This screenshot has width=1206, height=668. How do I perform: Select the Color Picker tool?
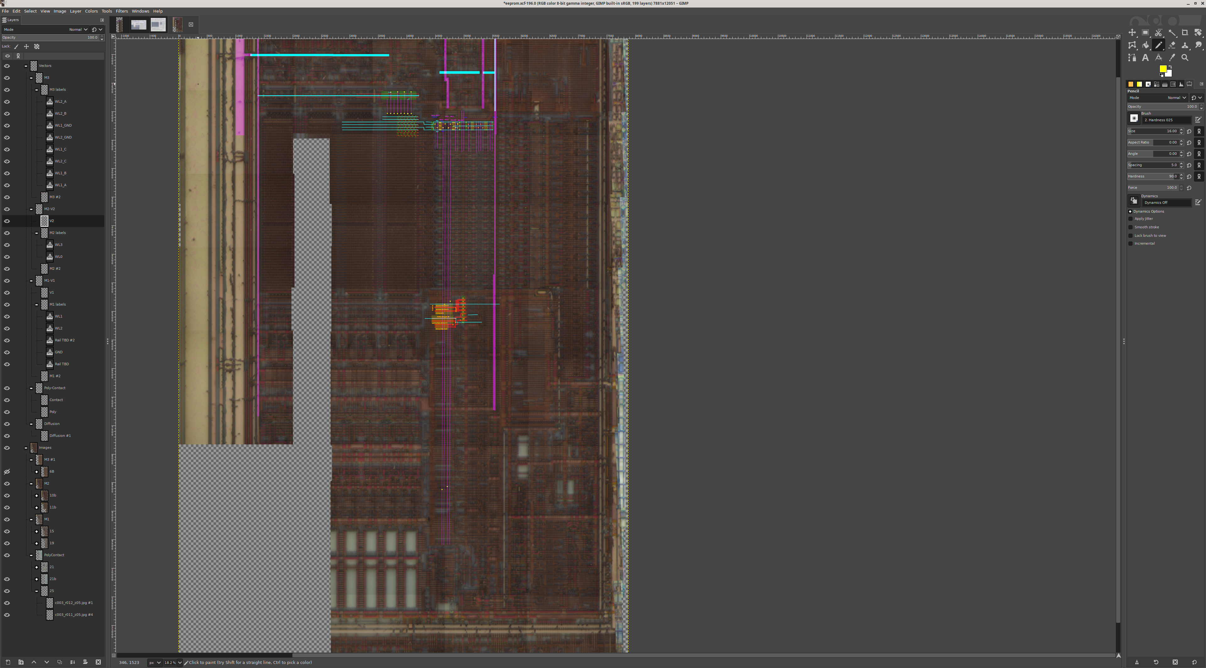coord(1172,57)
